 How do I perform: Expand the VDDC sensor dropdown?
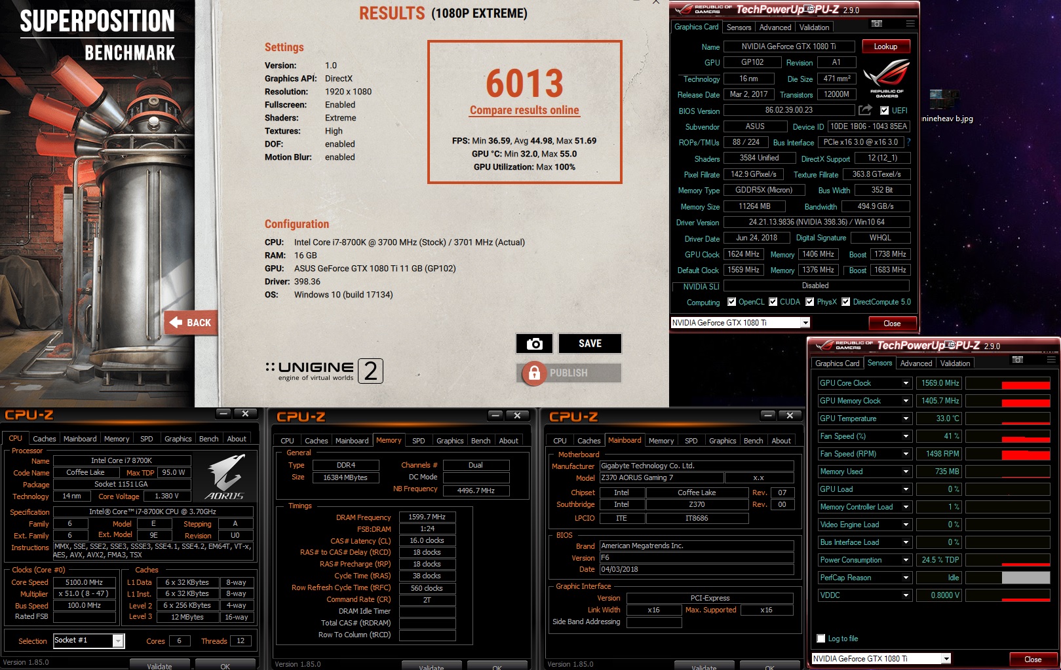906,595
